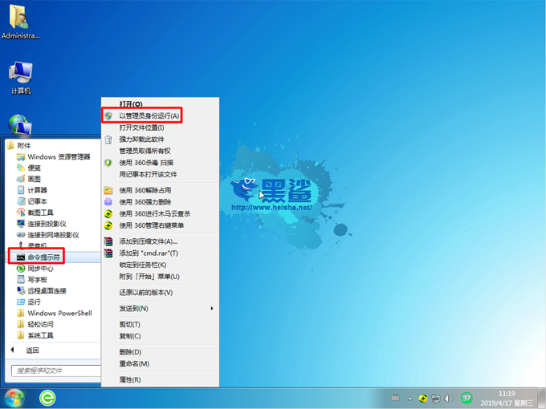Open the Snipping Tool (截图工具) icon
Screen dimensions: 546x409
tap(21, 213)
